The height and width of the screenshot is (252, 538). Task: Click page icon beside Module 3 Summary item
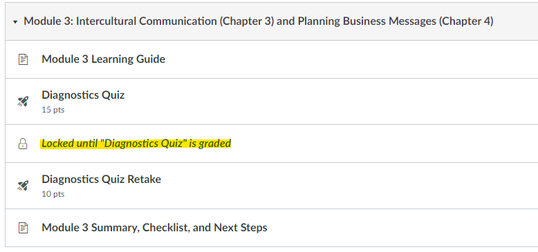coord(23,228)
